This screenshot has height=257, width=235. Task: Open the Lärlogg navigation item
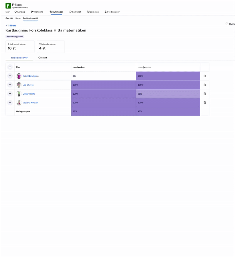20,12
